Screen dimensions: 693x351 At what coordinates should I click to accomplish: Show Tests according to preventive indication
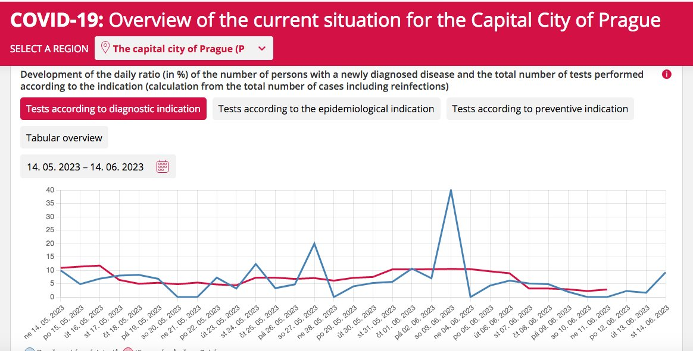[x=539, y=109]
